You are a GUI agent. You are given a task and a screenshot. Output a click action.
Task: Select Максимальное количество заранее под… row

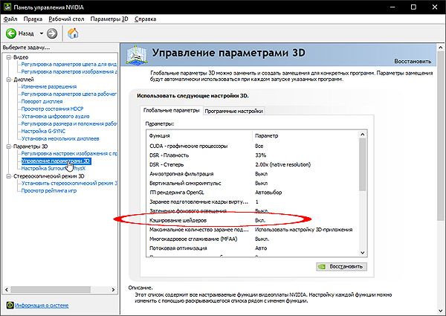[253, 230]
